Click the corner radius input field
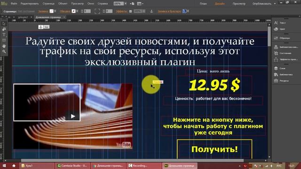 tap(109, 11)
